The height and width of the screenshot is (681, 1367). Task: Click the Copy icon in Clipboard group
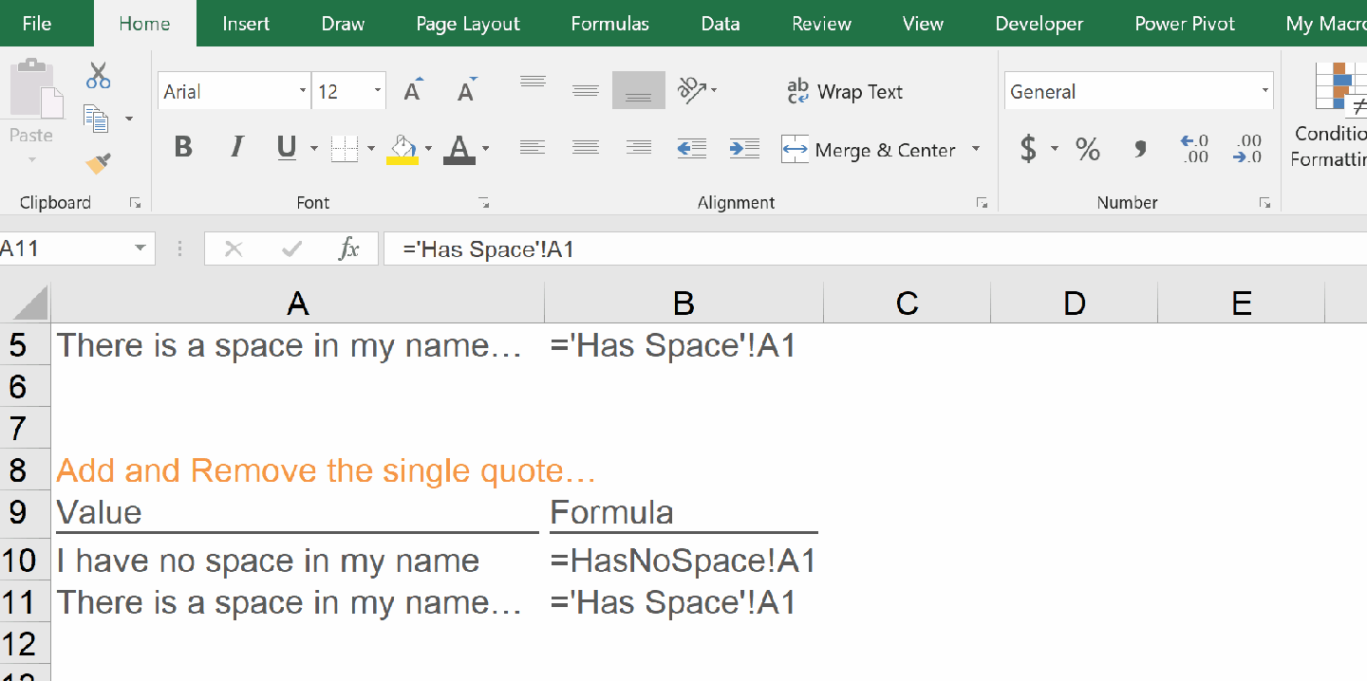click(x=97, y=119)
